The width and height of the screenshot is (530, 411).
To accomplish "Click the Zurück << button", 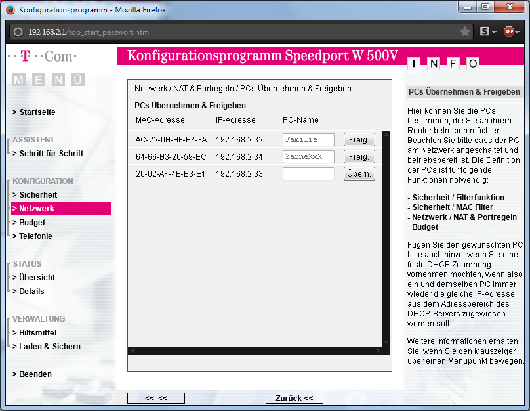I will (x=295, y=398).
